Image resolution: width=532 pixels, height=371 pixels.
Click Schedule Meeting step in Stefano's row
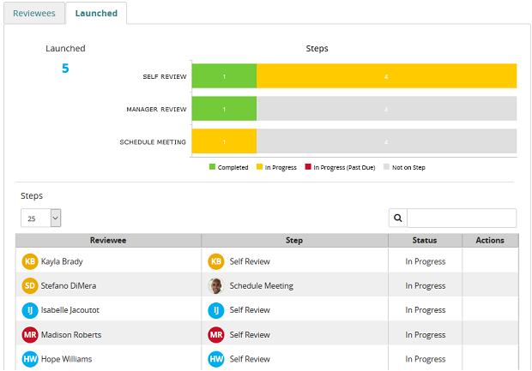point(261,285)
